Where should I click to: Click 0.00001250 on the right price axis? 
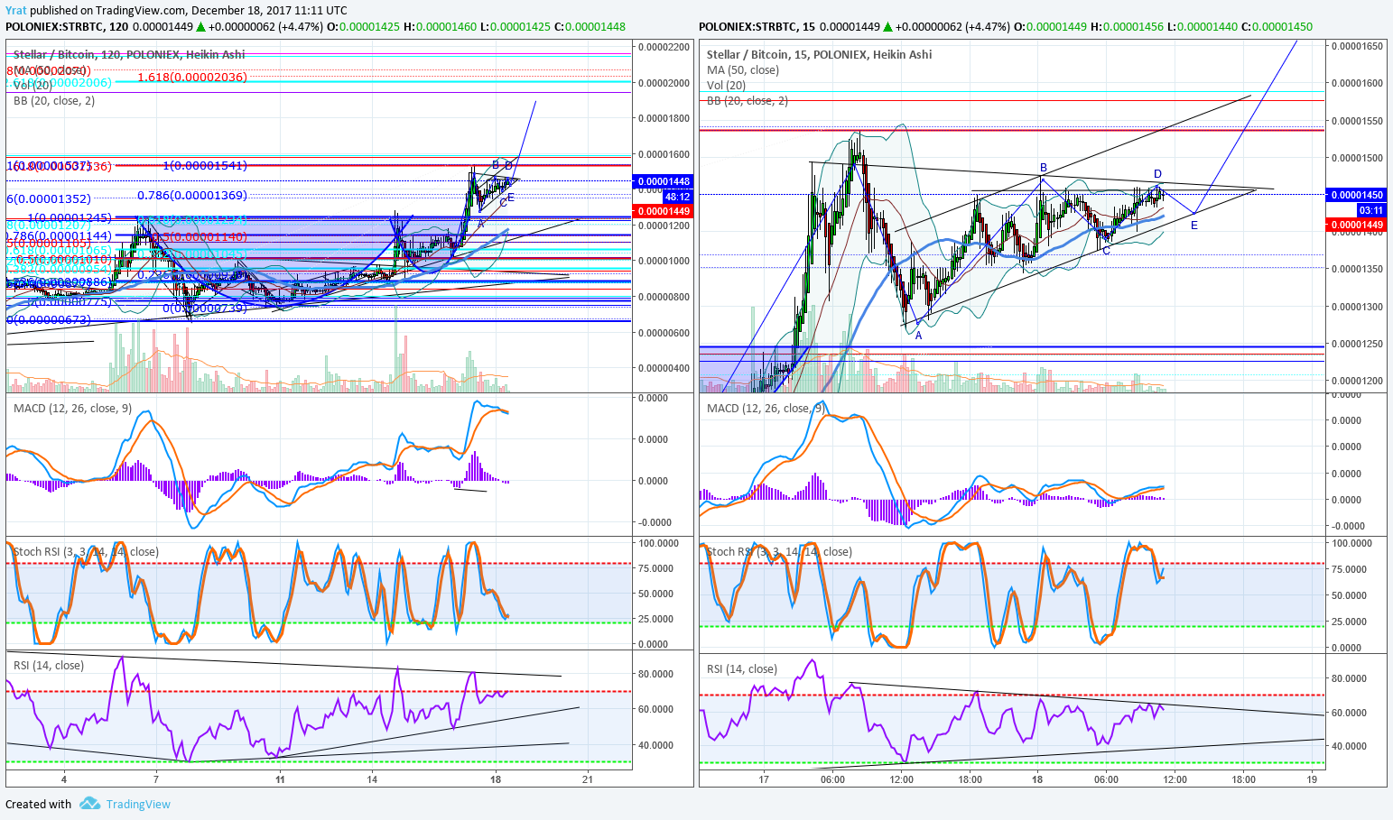(x=1357, y=343)
